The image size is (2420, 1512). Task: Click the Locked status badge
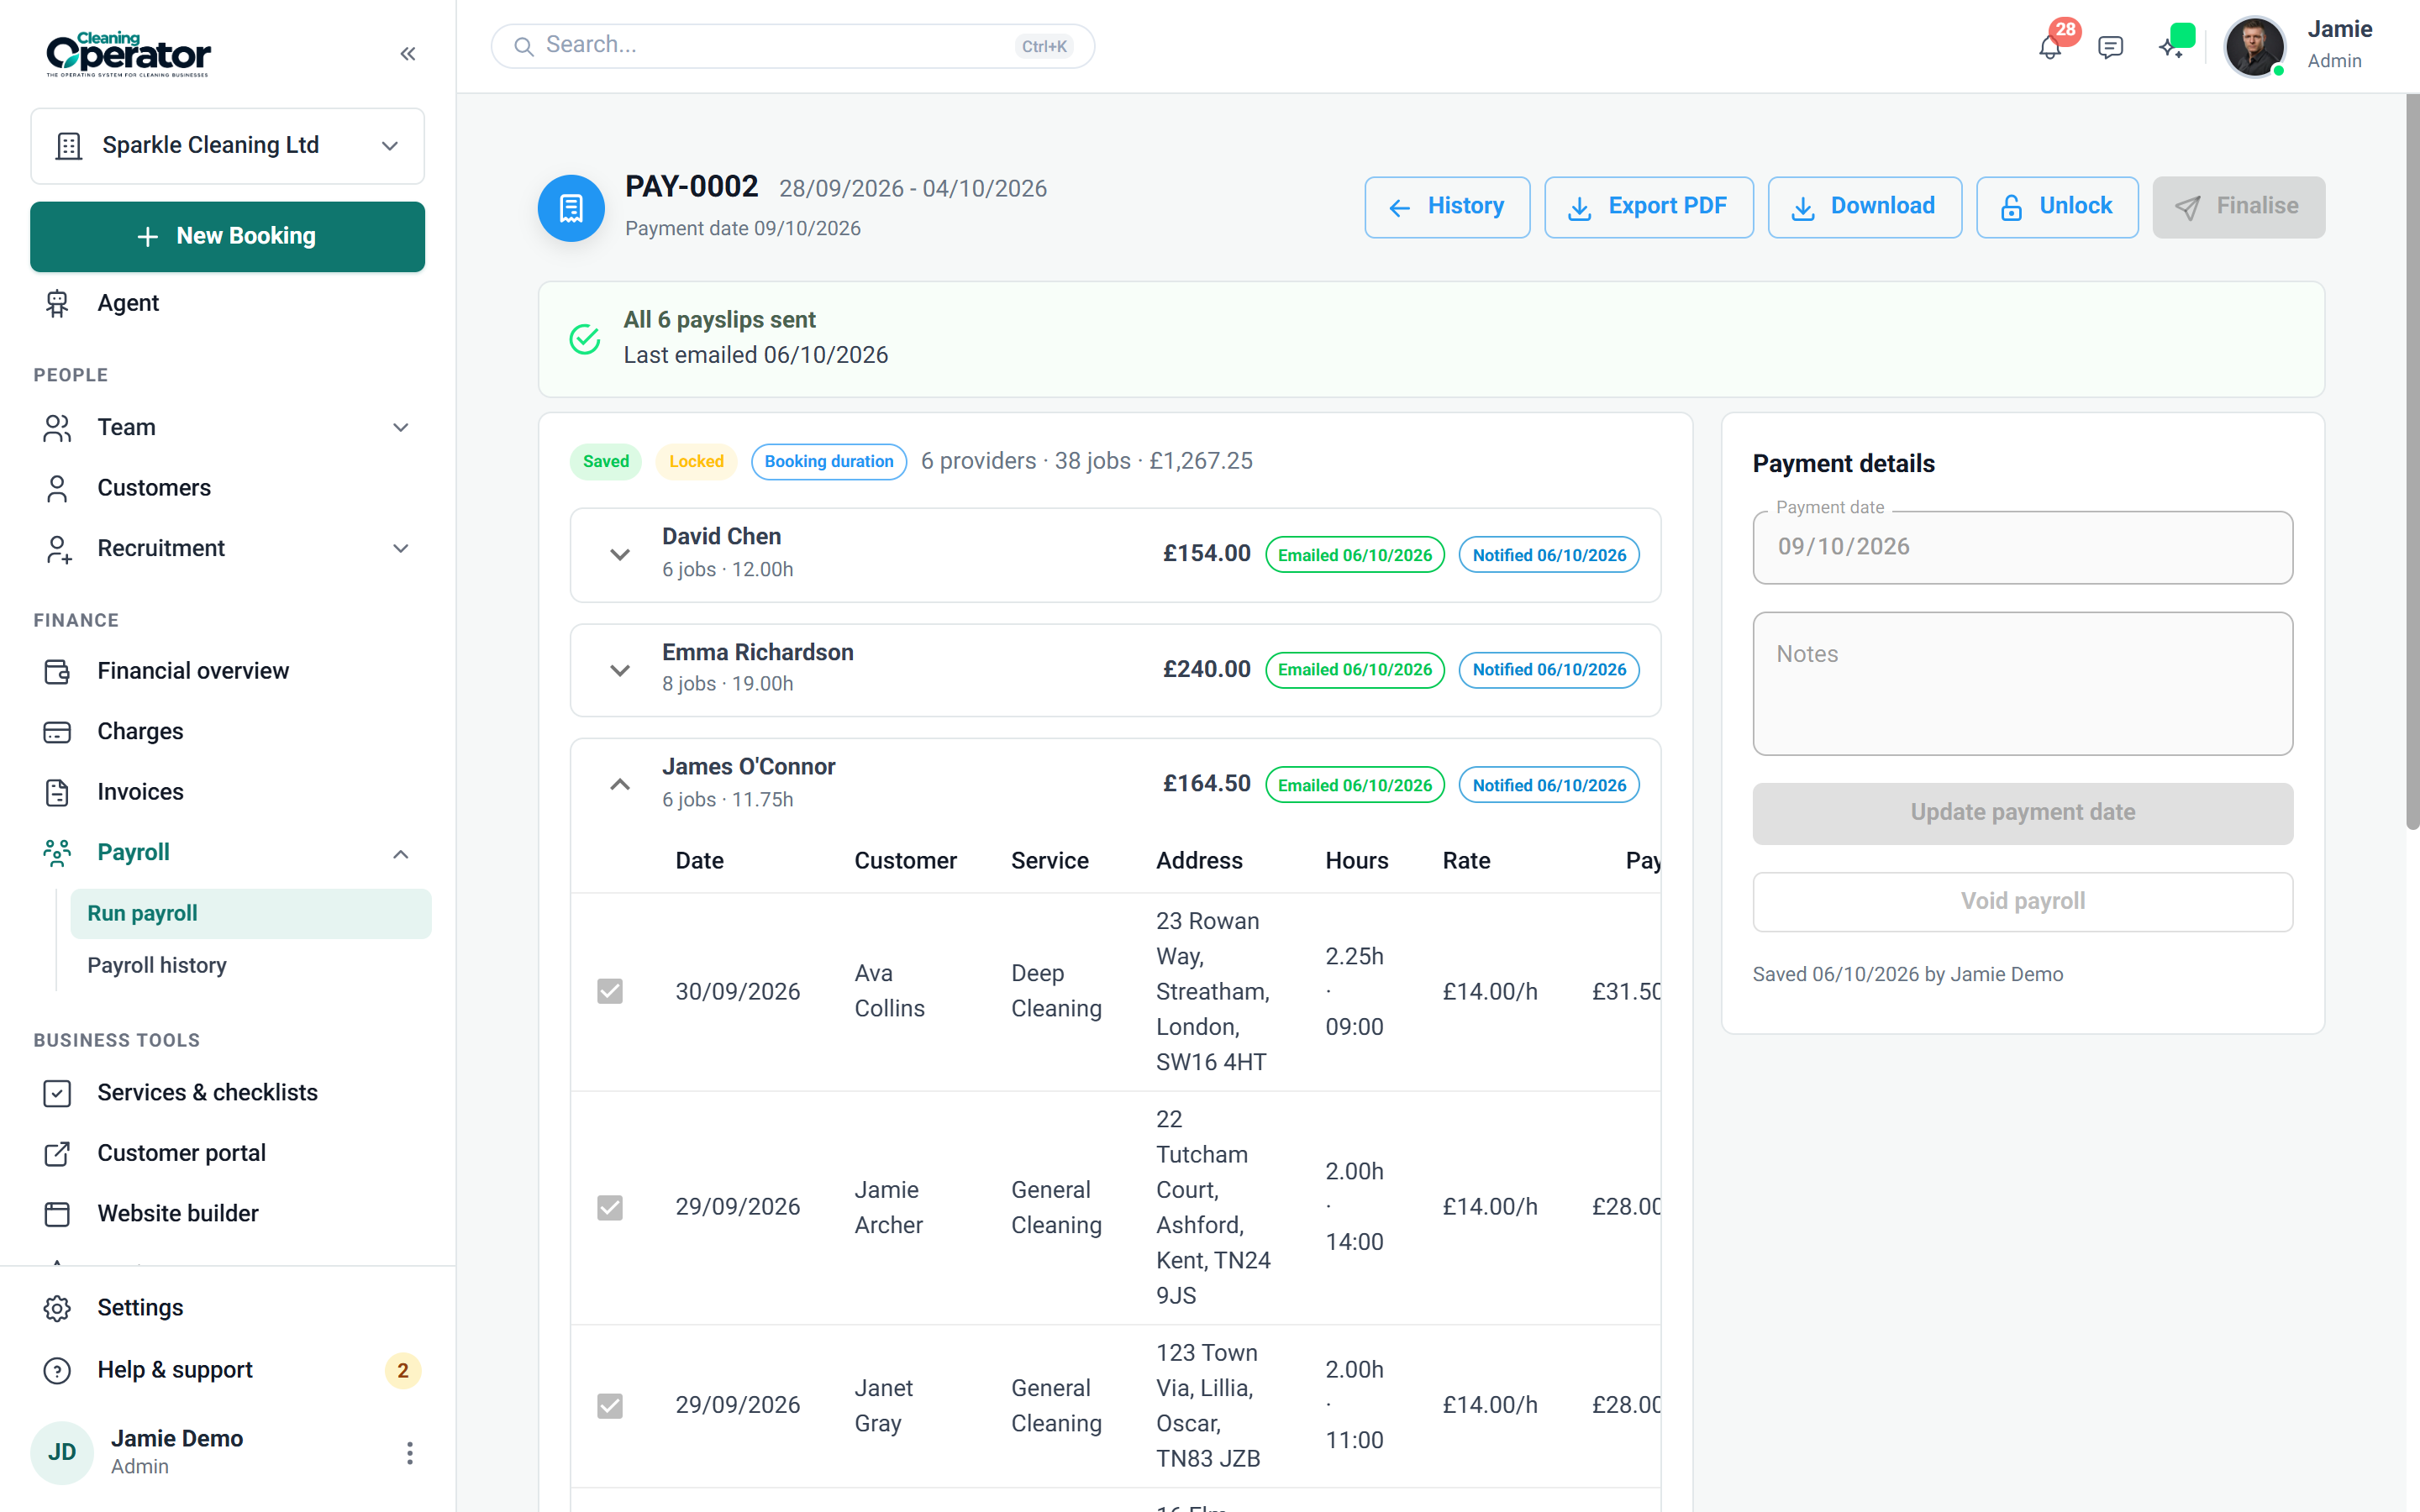pos(696,462)
